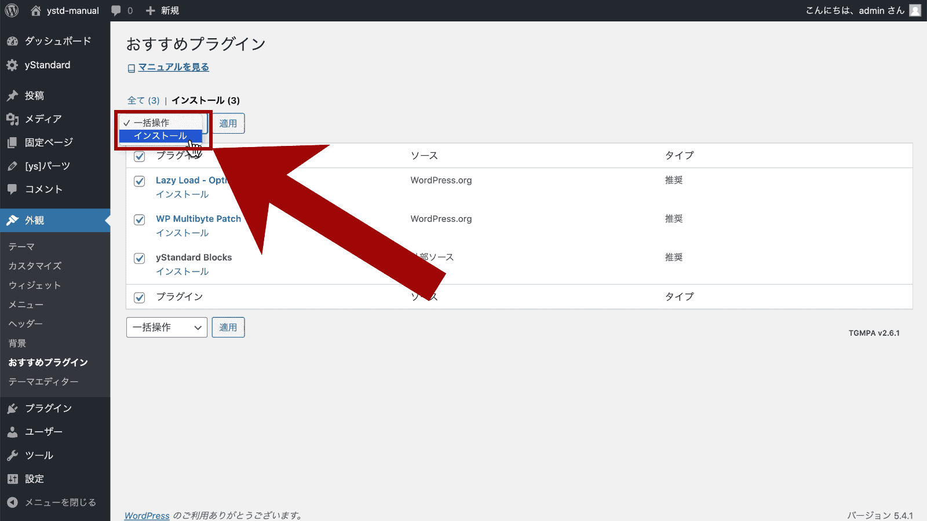Click the 新規 label in admin bar
927x521 pixels.
[x=170, y=10]
